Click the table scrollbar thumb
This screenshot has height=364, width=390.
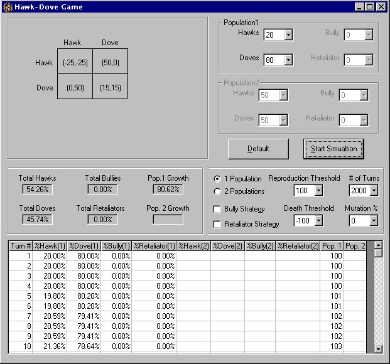point(378,253)
